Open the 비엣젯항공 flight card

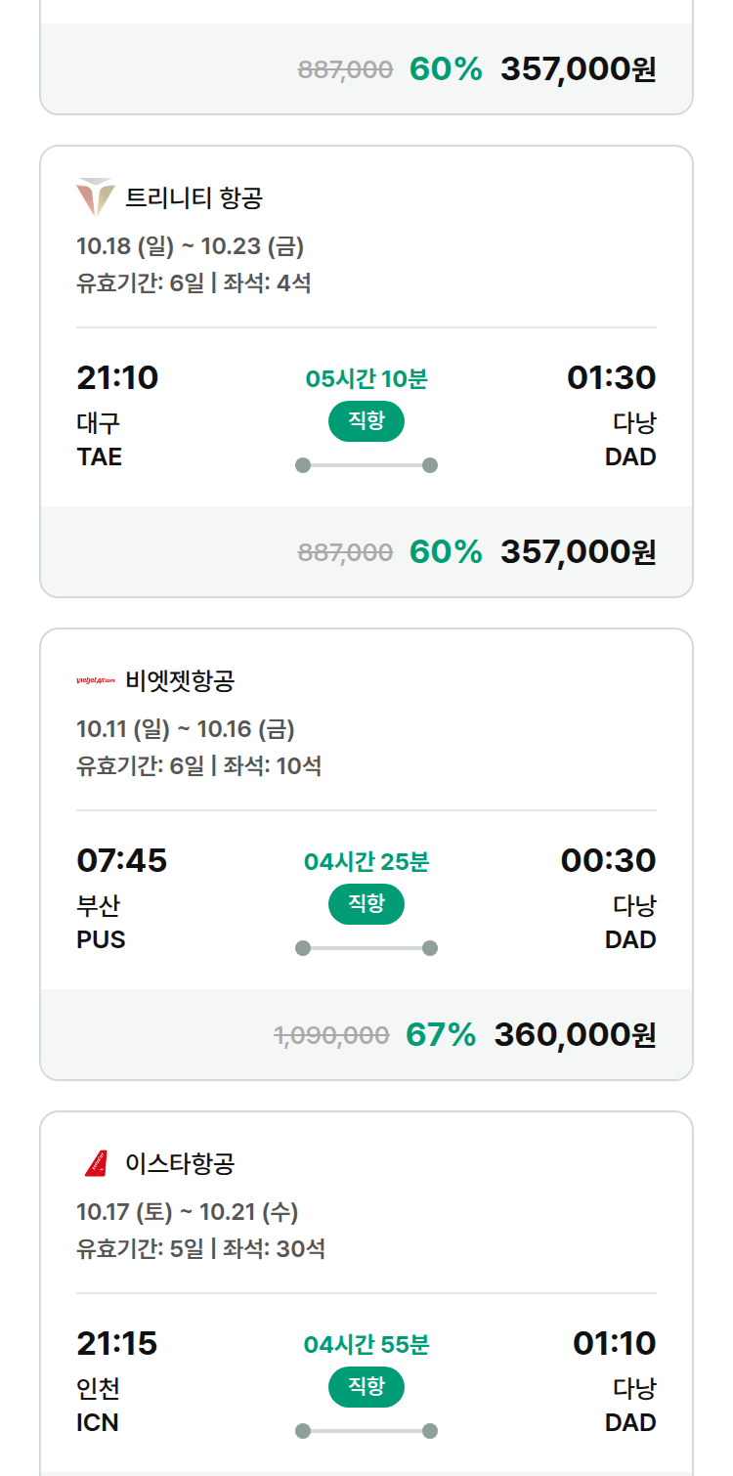[x=366, y=854]
